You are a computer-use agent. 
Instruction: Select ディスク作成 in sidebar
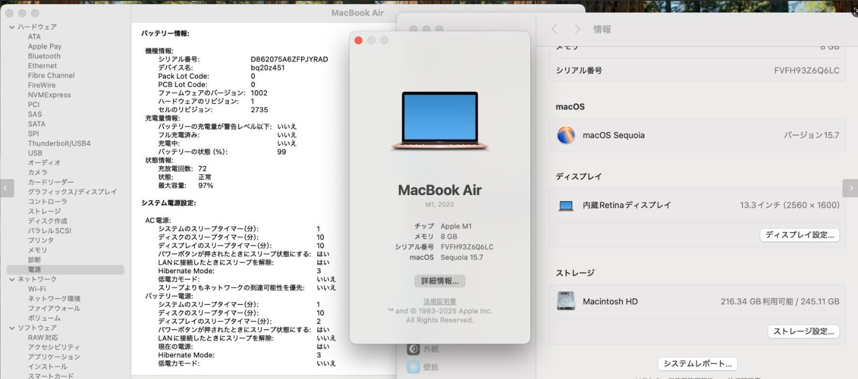pos(48,221)
